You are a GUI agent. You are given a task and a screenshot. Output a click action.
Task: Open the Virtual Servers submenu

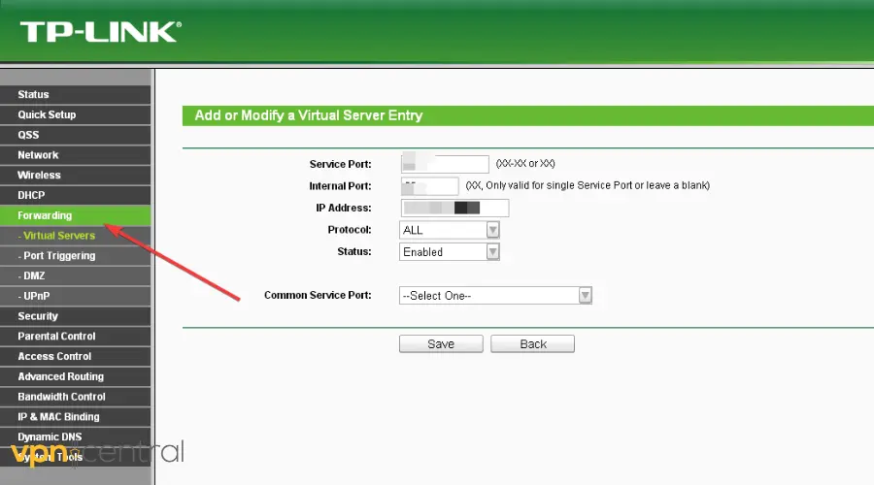[x=75, y=236]
